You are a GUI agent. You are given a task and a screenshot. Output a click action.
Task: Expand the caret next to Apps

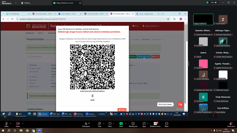click(x=147, y=123)
